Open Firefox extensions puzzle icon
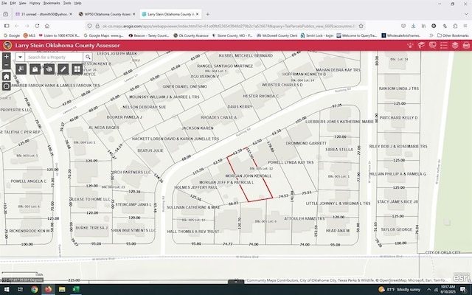The image size is (472, 295). tap(455, 26)
